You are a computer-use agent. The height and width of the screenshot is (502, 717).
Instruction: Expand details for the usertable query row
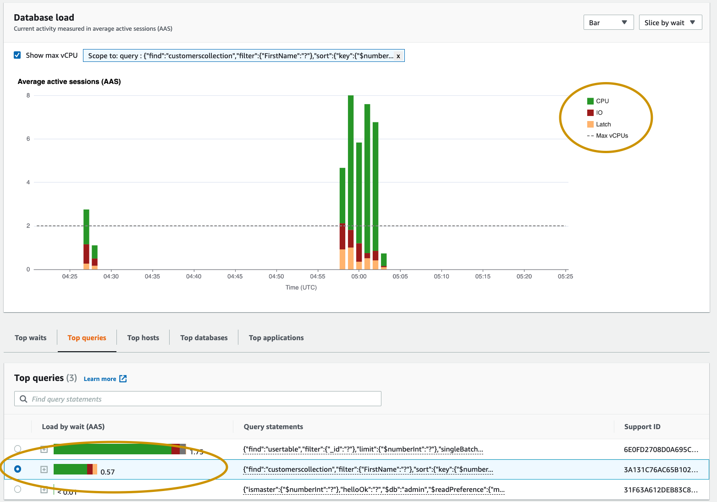click(x=44, y=449)
